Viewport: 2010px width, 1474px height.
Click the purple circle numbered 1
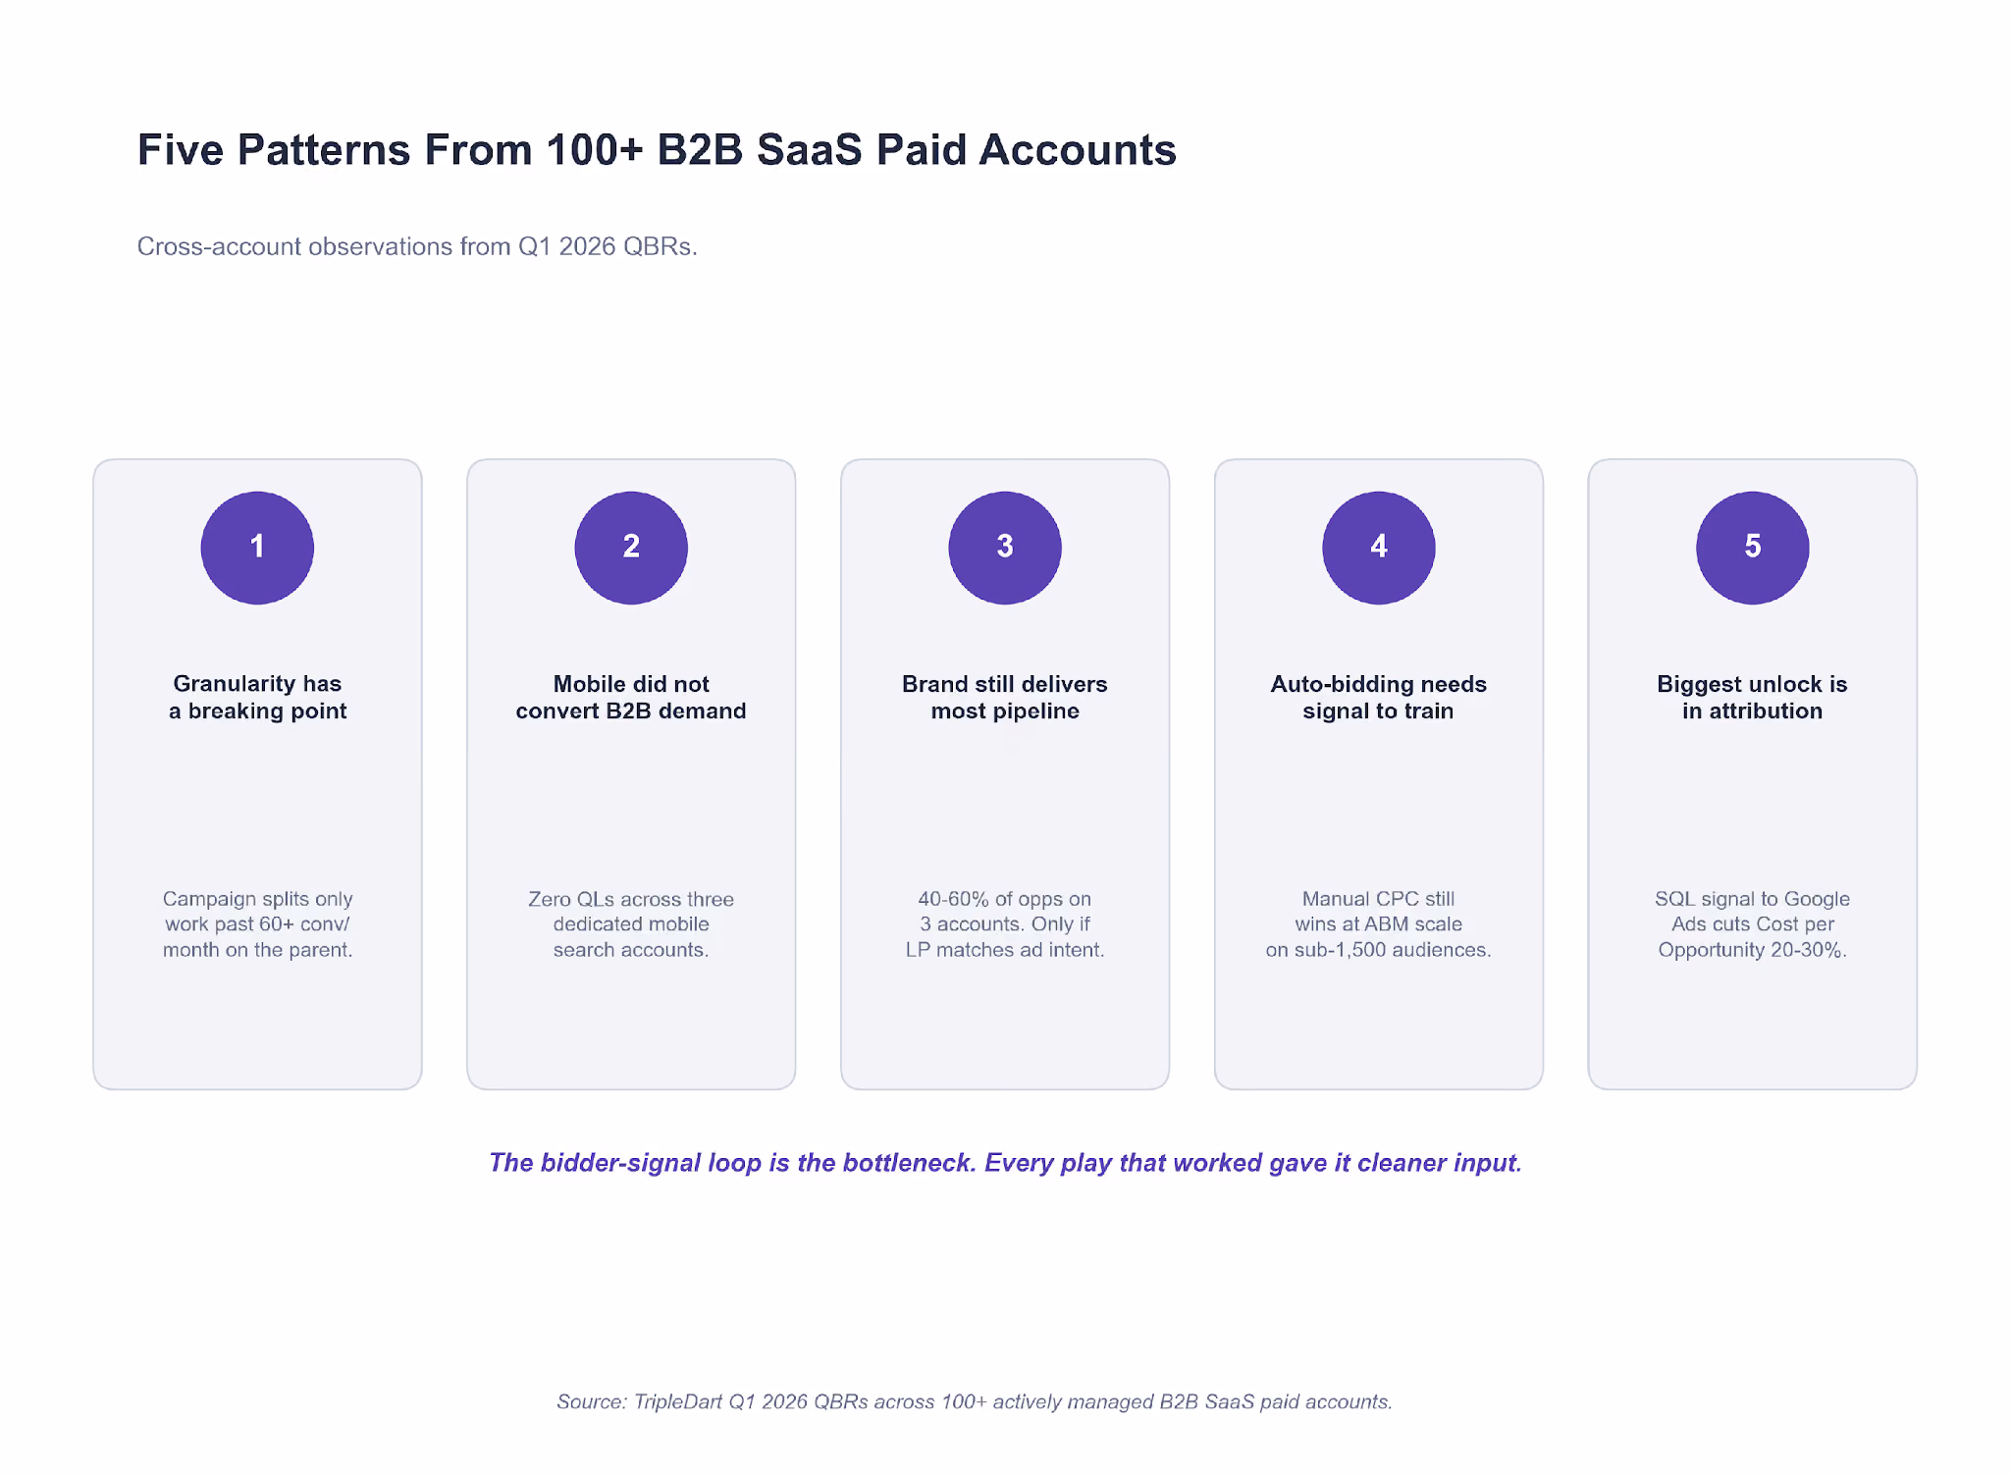tap(257, 548)
